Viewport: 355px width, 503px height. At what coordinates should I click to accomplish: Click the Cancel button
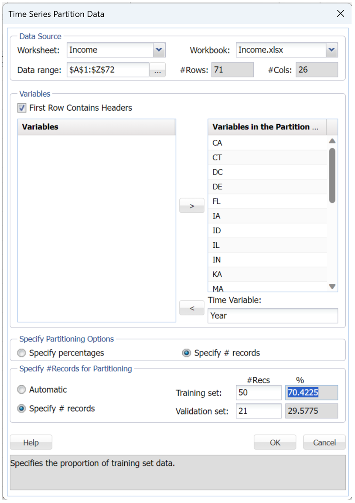pyautogui.click(x=324, y=442)
